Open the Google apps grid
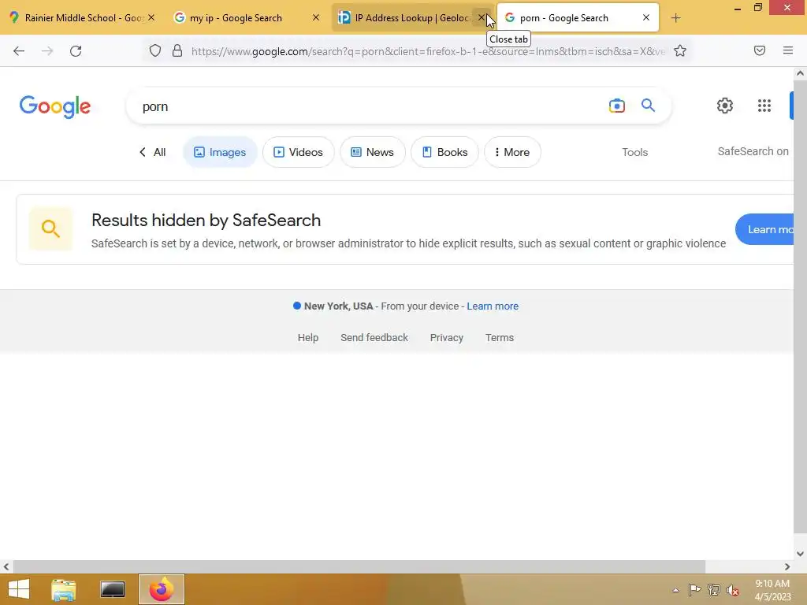The width and height of the screenshot is (807, 605). pyautogui.click(x=764, y=106)
